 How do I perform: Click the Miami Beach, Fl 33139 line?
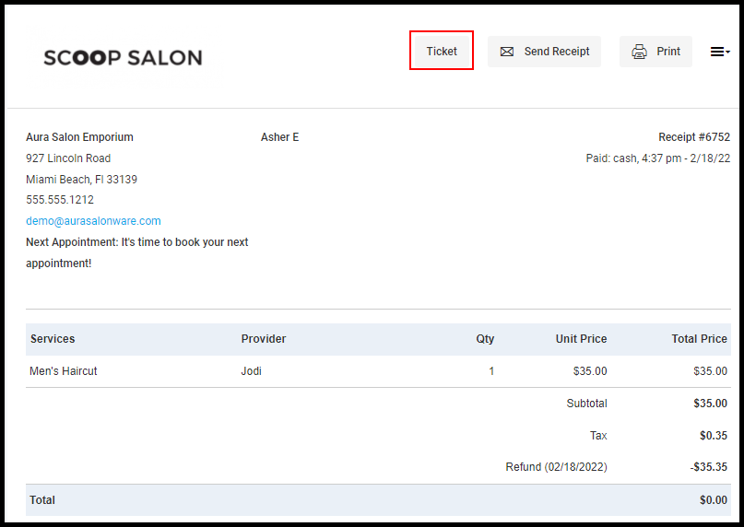point(82,180)
